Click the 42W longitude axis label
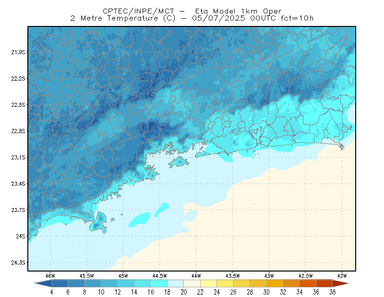Image resolution: width=384 pixels, height=297 pixels. 342,276
